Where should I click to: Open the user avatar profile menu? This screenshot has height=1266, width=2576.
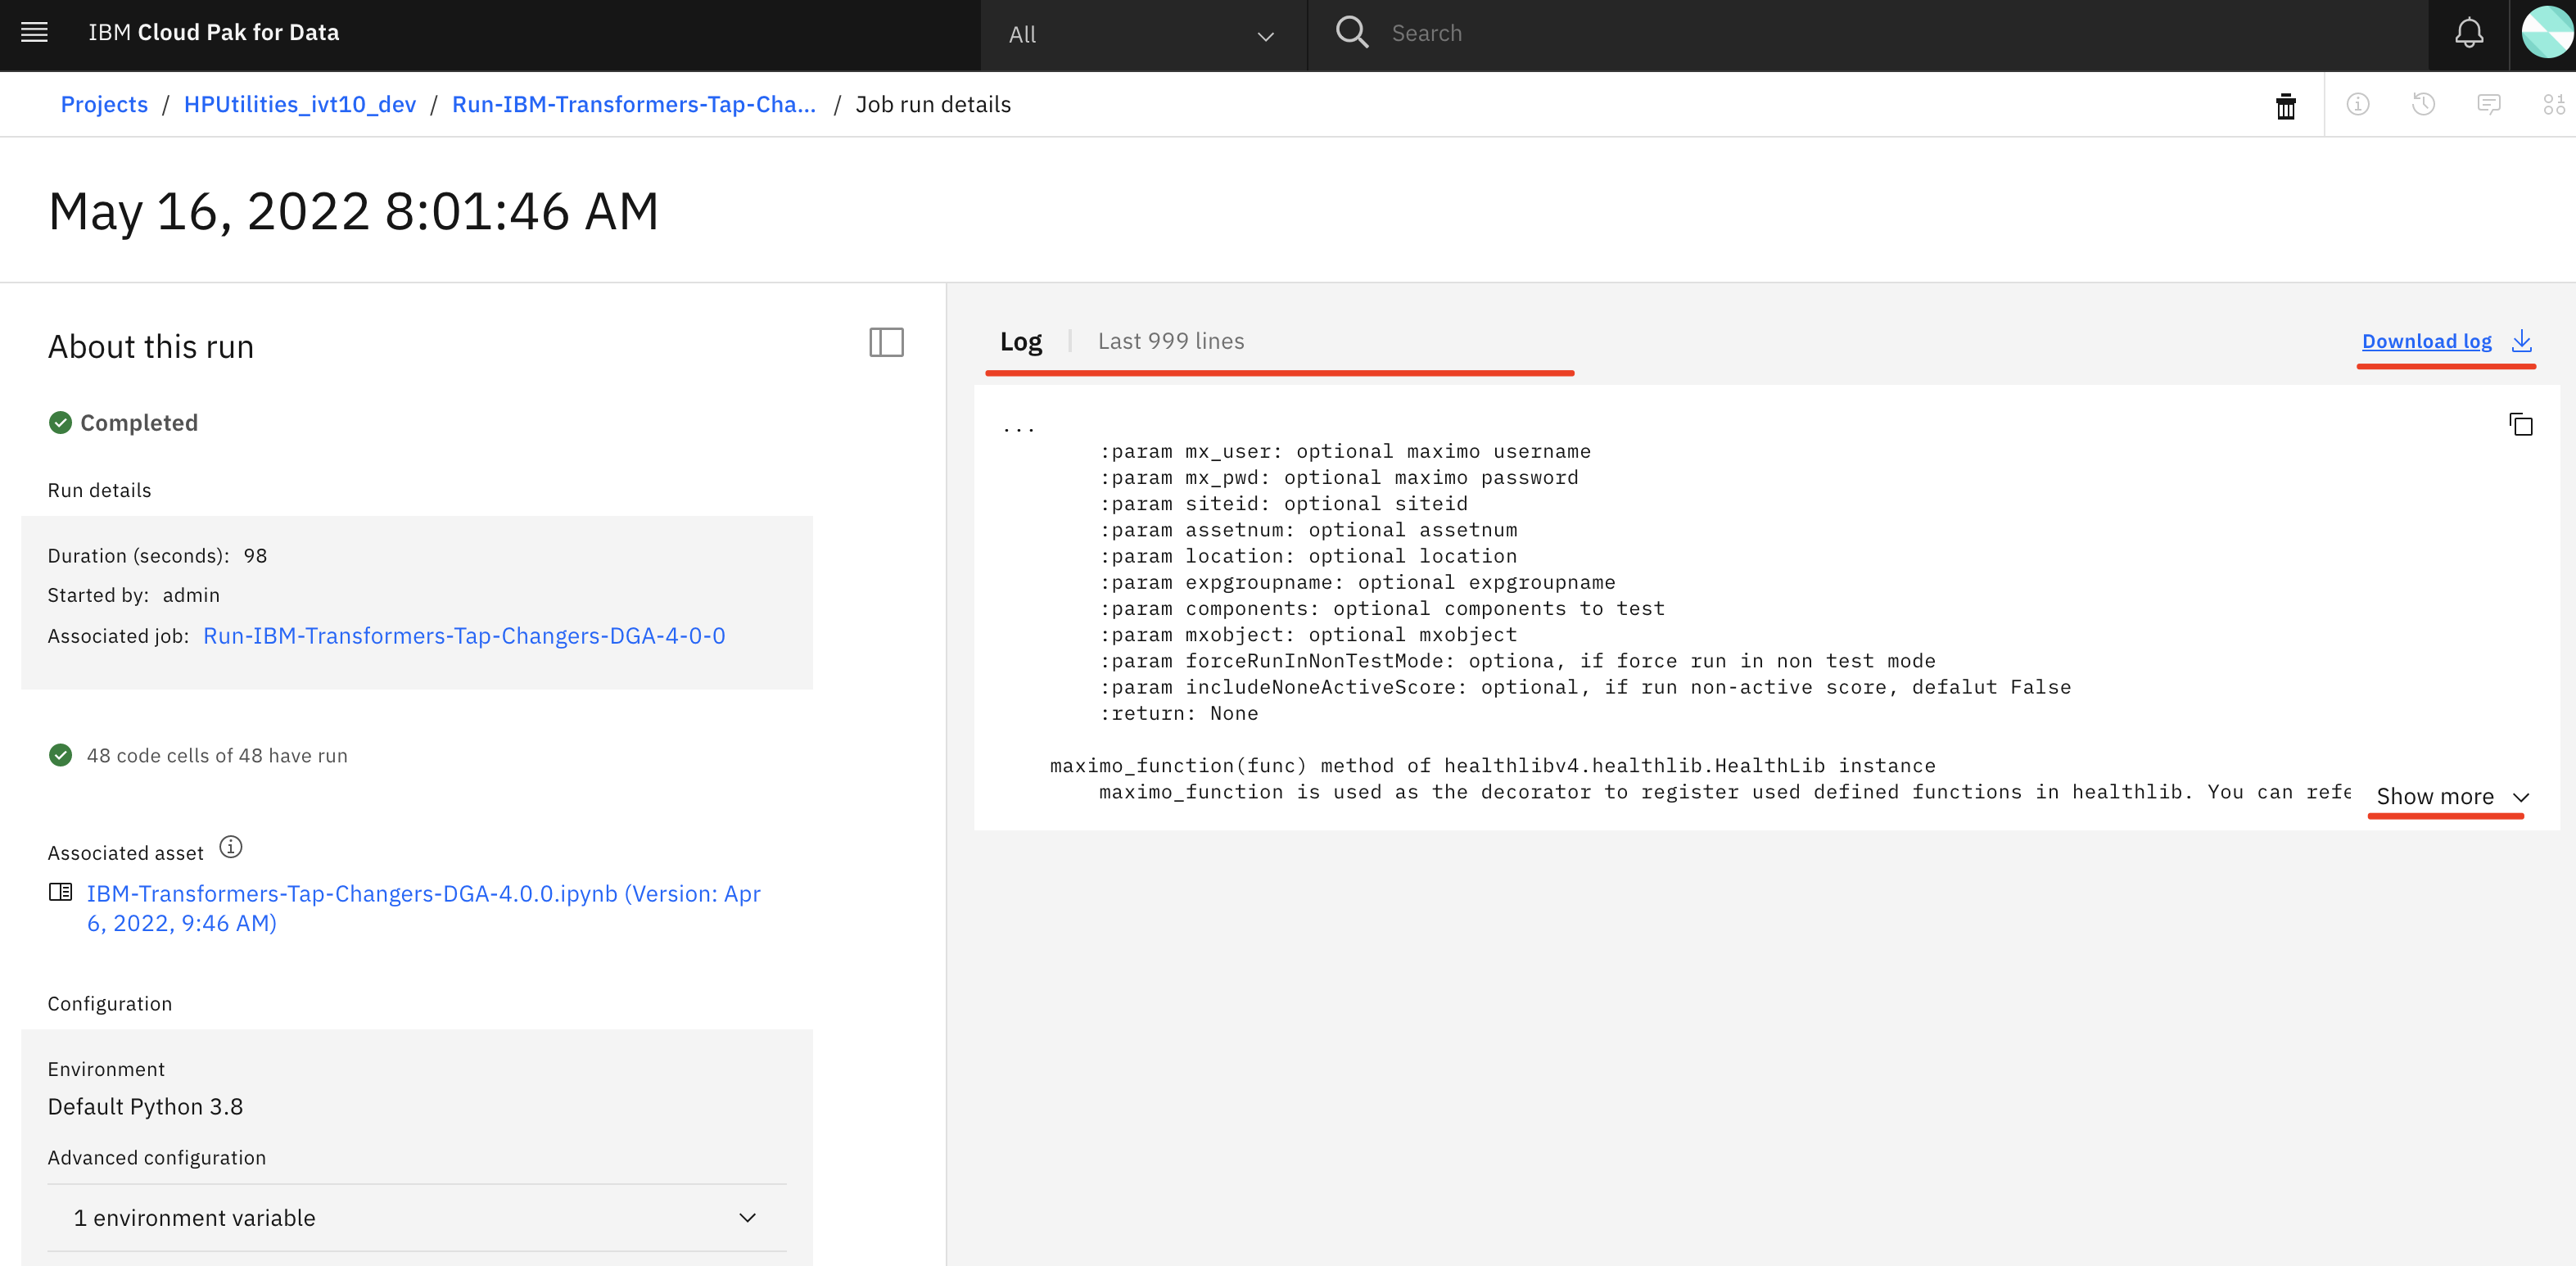click(x=2547, y=33)
